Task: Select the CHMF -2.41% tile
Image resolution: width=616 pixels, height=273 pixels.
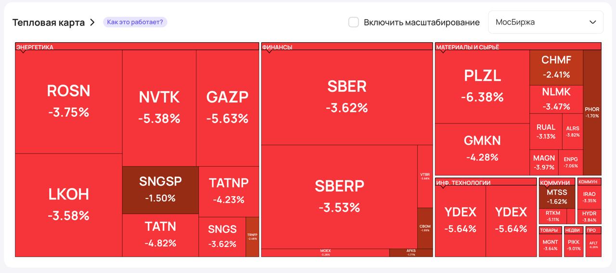Action: coord(556,67)
